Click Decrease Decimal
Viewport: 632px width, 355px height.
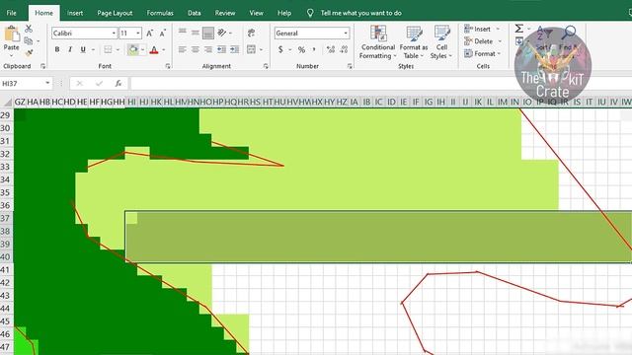click(x=344, y=49)
